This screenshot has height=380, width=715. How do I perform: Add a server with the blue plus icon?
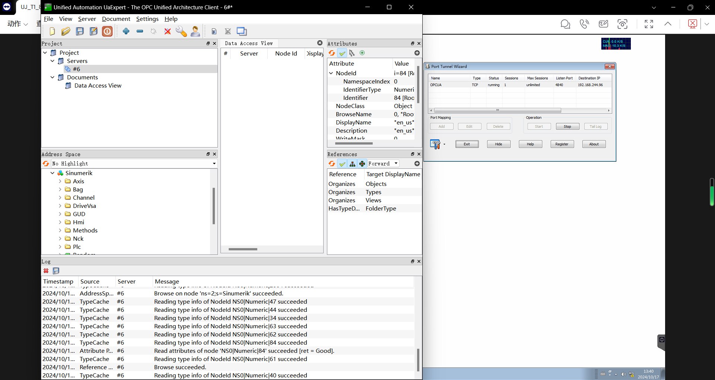[x=126, y=31]
